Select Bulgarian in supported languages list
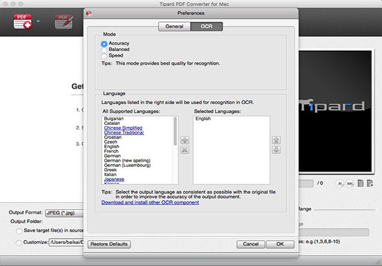Image resolution: width=382 pixels, height=266 pixels. [114, 118]
